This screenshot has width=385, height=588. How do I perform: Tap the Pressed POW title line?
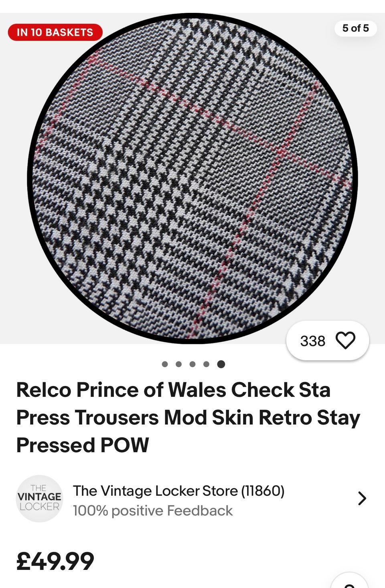pos(83,445)
